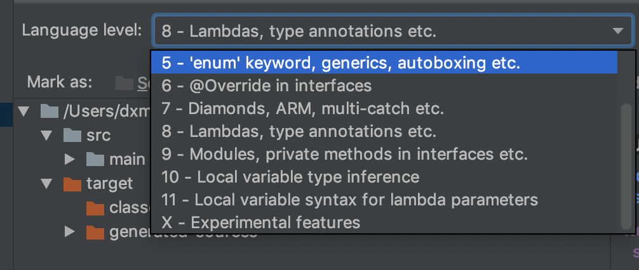Expand the generated-sources folder arrow
Viewport: 639px width, 270px height.
pyautogui.click(x=70, y=232)
